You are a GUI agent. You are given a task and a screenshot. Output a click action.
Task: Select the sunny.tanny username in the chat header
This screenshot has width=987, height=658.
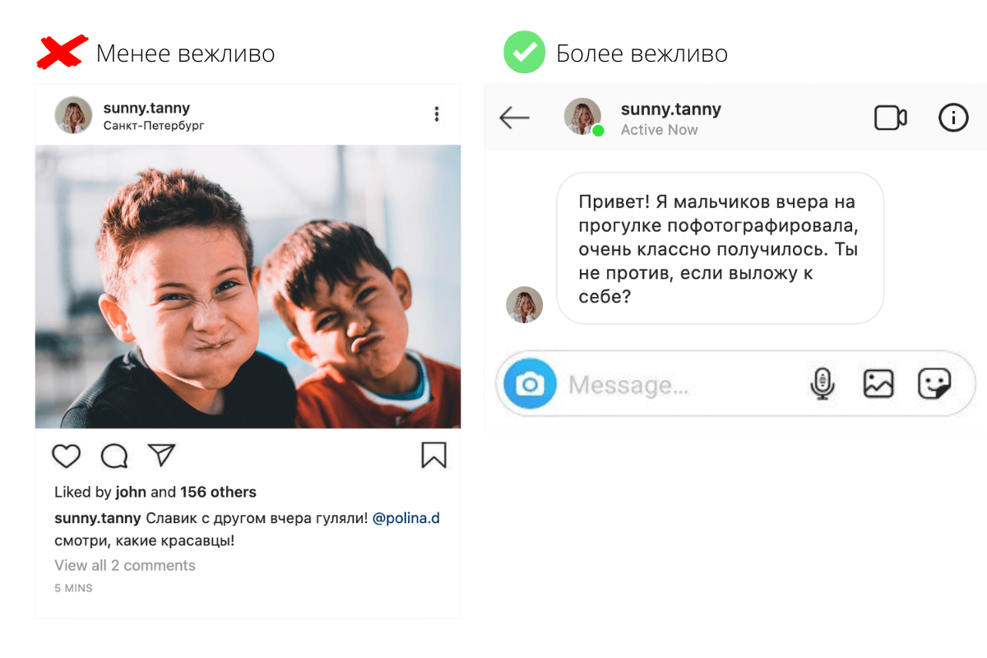671,109
